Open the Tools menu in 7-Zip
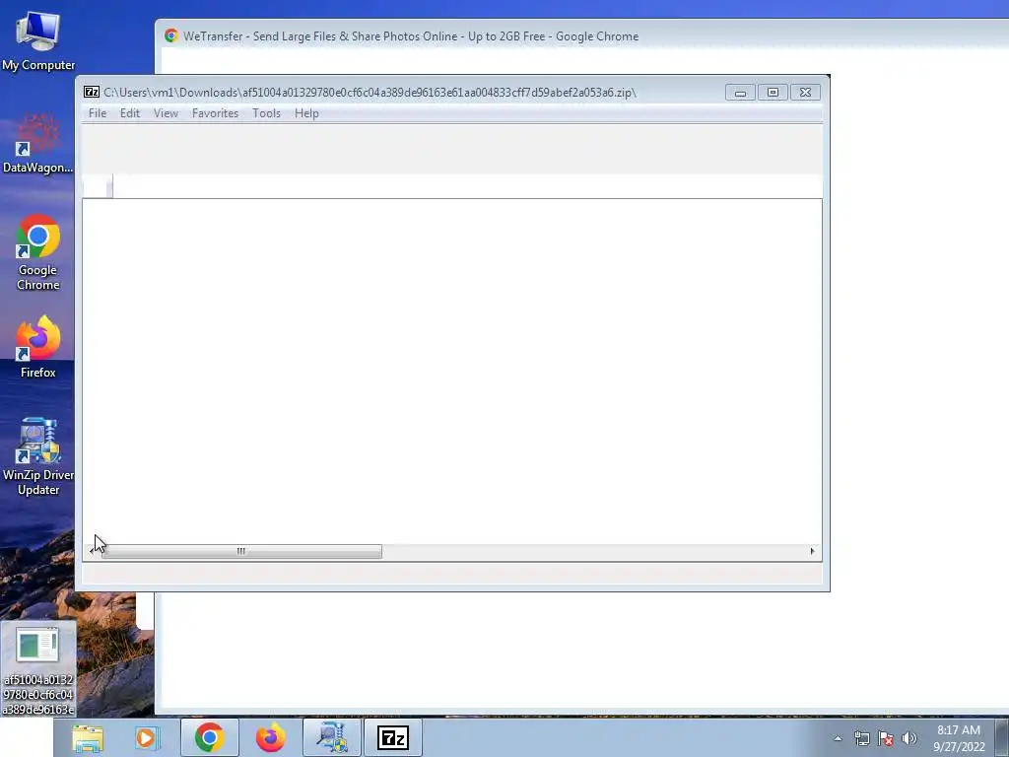The image size is (1009, 757). [266, 113]
